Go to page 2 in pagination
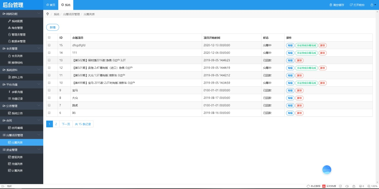The width and height of the screenshot is (379, 189). tap(56, 124)
